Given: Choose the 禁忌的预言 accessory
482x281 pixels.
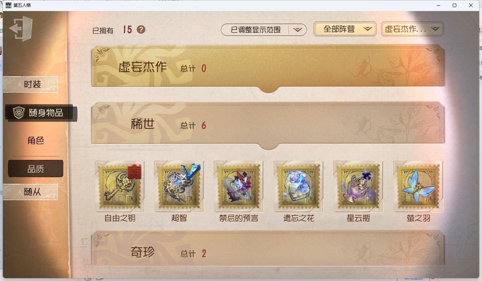Looking at the screenshot, I should coord(239,187).
